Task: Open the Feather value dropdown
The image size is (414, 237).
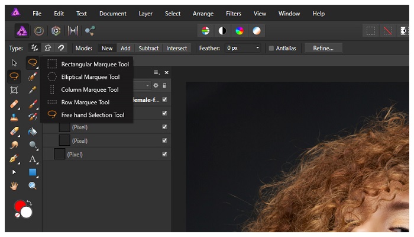Action: 257,48
